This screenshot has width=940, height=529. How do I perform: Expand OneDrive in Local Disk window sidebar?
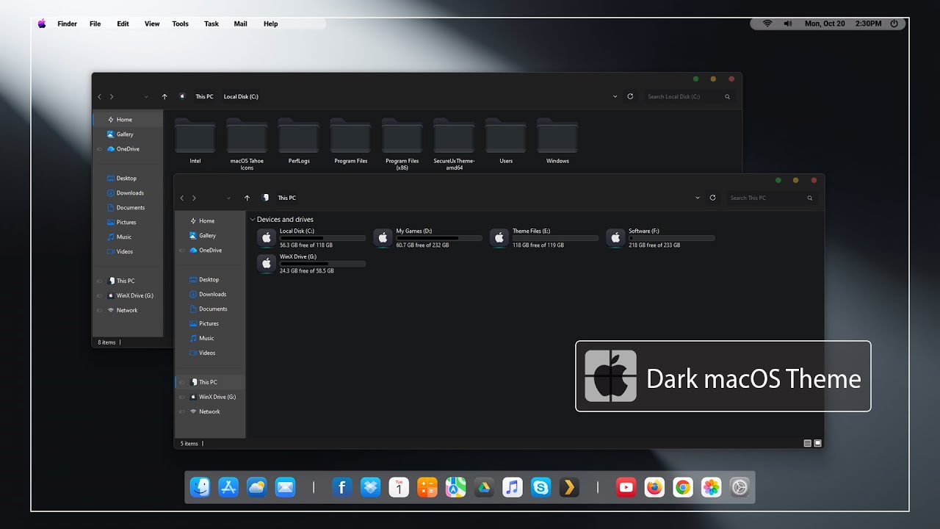click(100, 149)
